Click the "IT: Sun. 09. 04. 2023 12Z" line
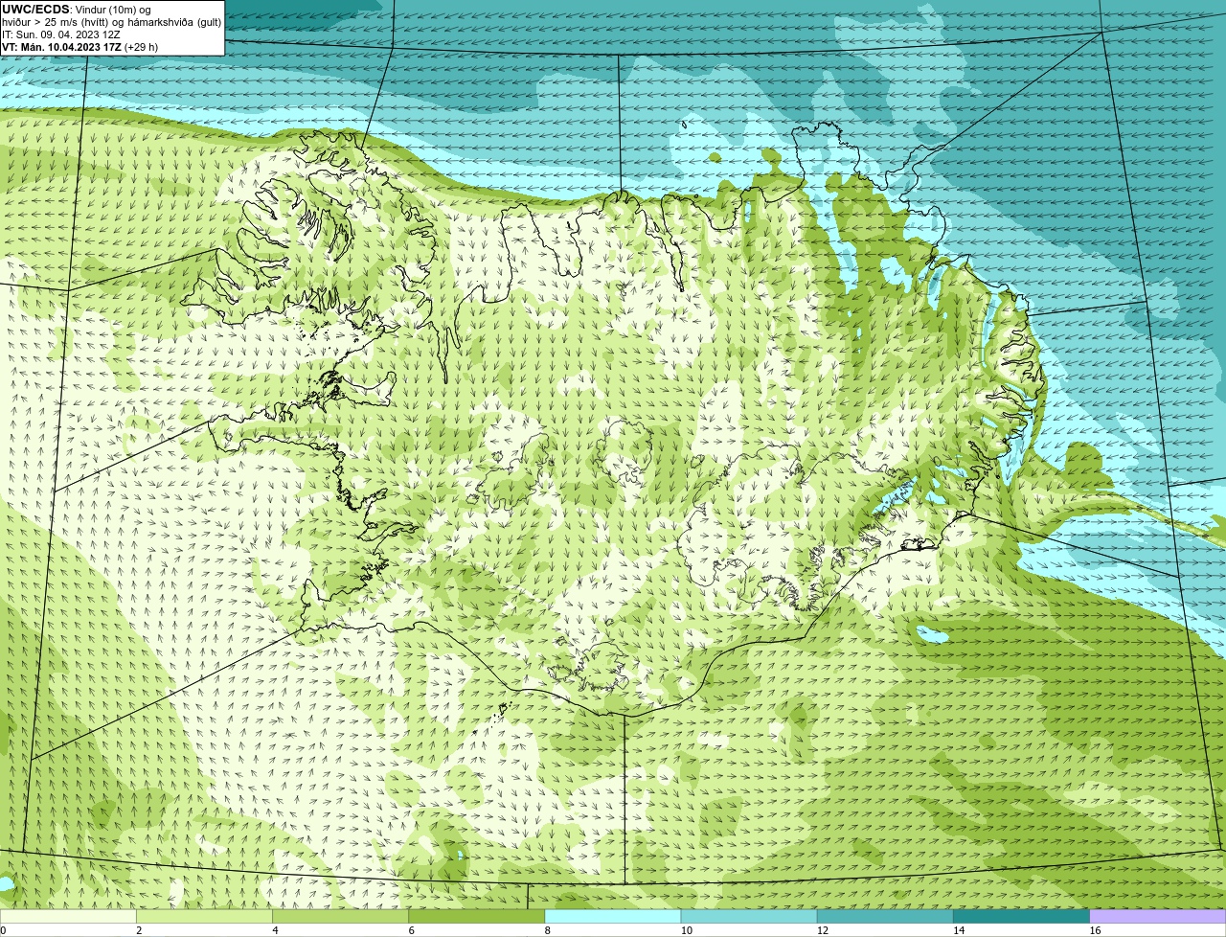Screen dimensions: 1226x937 pos(61,34)
